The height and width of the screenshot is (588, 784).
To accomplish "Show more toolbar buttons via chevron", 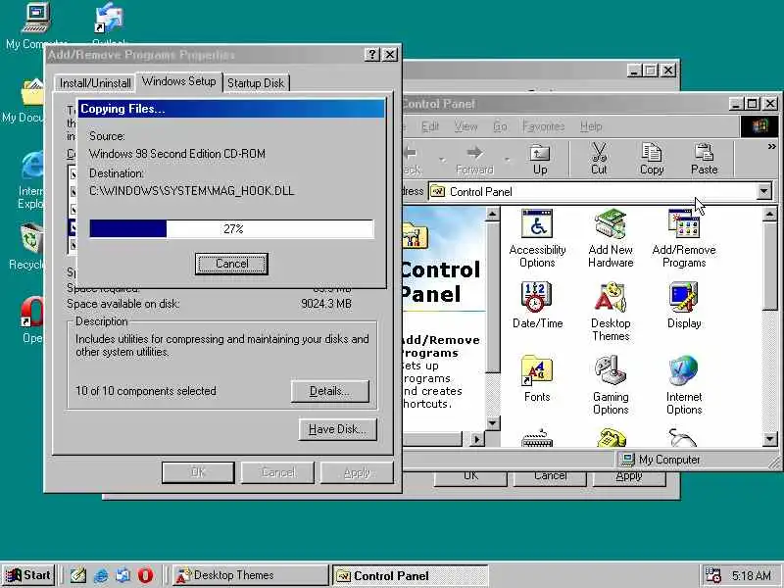I will pyautogui.click(x=771, y=146).
